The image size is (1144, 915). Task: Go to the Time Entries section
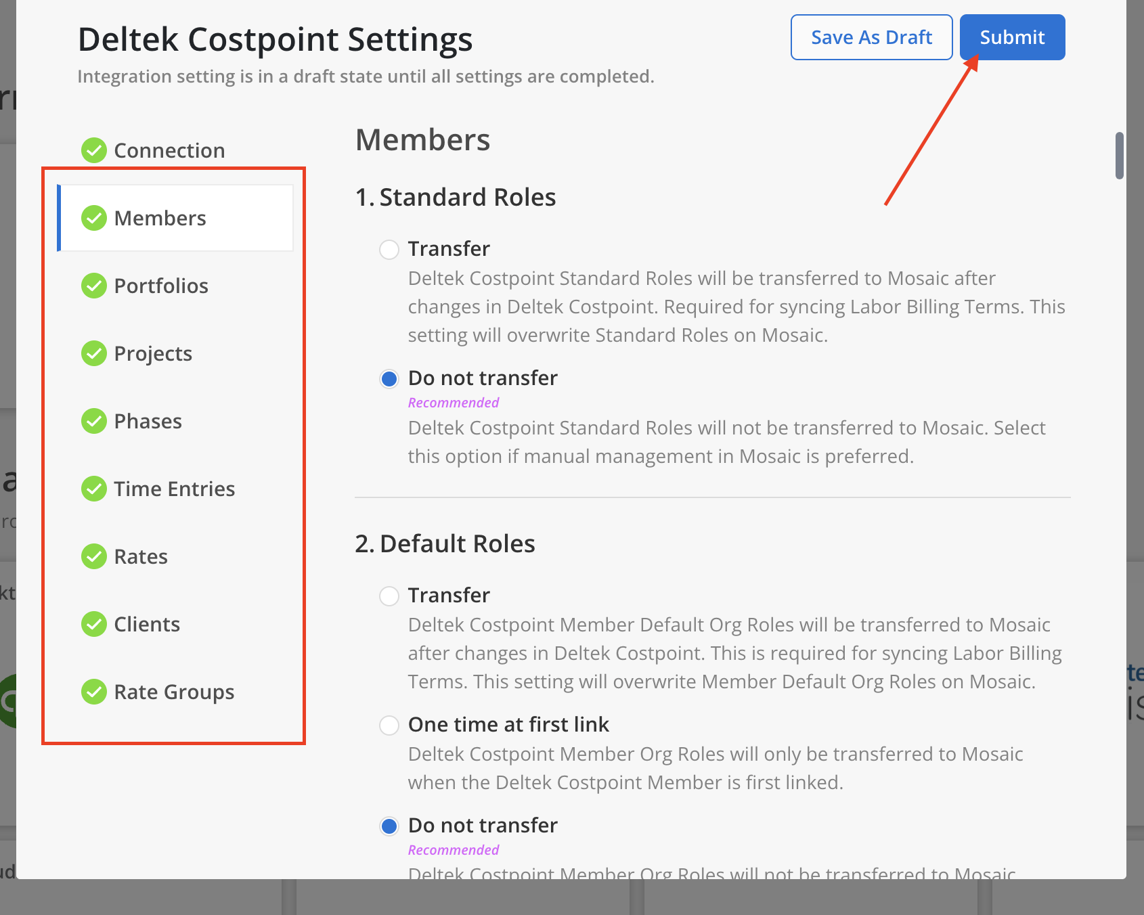click(x=175, y=489)
